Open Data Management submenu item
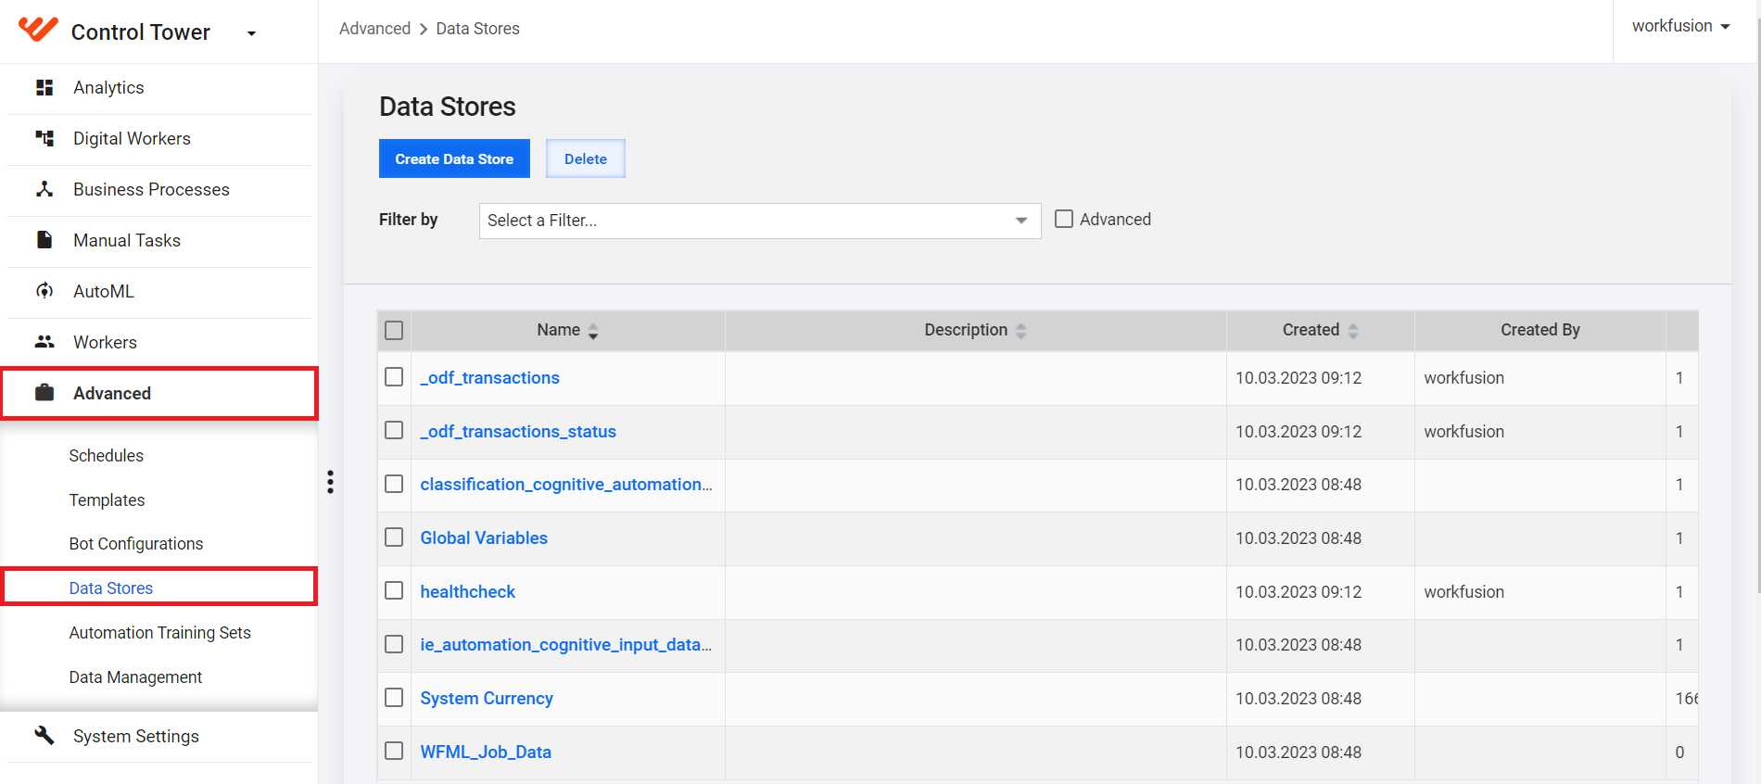Screen dimensions: 1761x784 (x=135, y=677)
